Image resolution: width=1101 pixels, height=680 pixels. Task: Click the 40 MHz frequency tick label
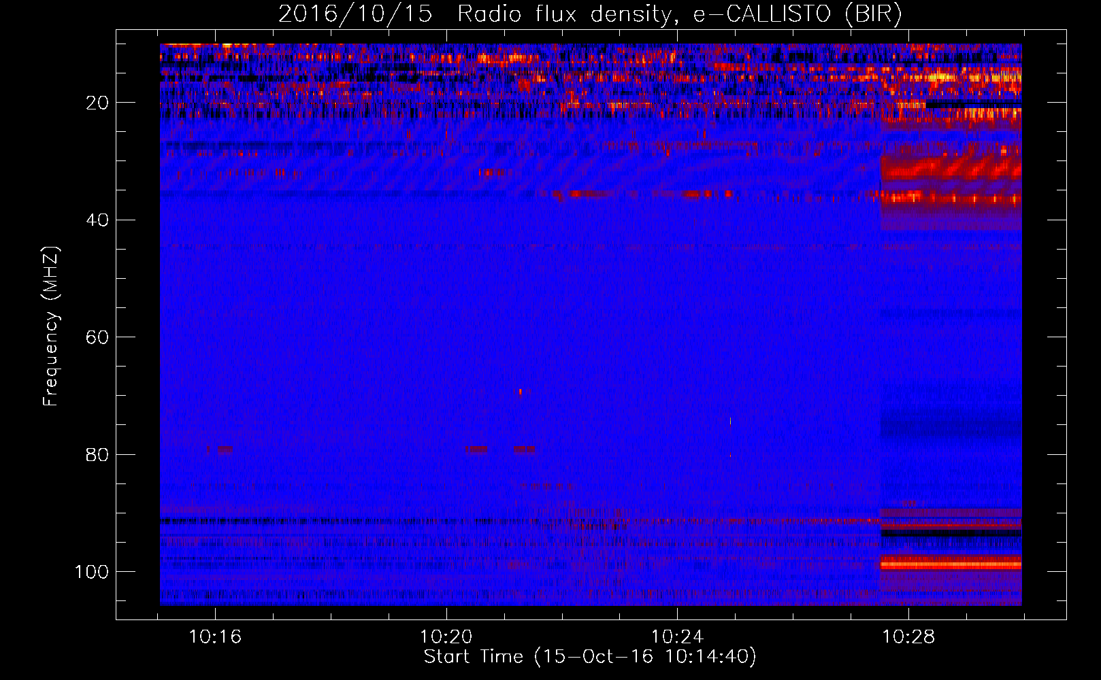point(97,220)
